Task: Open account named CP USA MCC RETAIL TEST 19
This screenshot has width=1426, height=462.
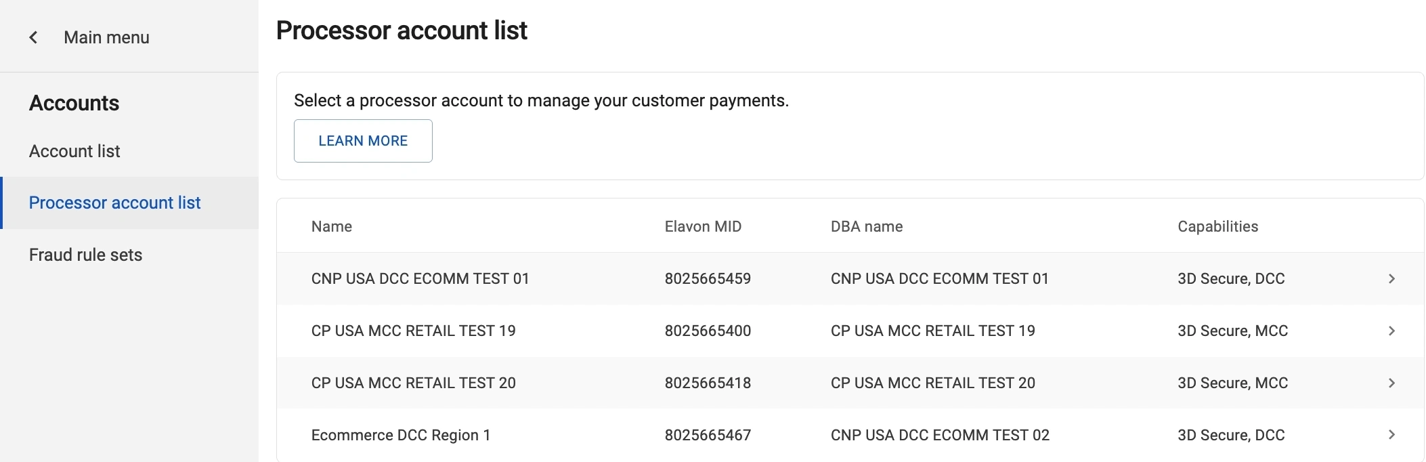Action: pyautogui.click(x=413, y=331)
